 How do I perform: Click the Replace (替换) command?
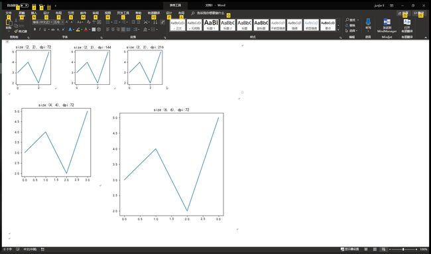click(x=351, y=25)
